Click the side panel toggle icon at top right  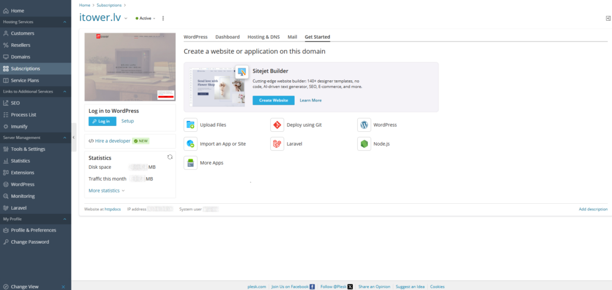tap(608, 18)
